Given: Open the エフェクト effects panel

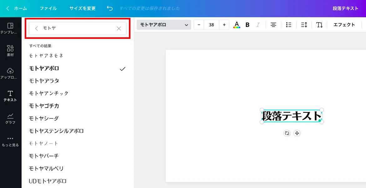Looking at the screenshot, I should click(x=344, y=25).
